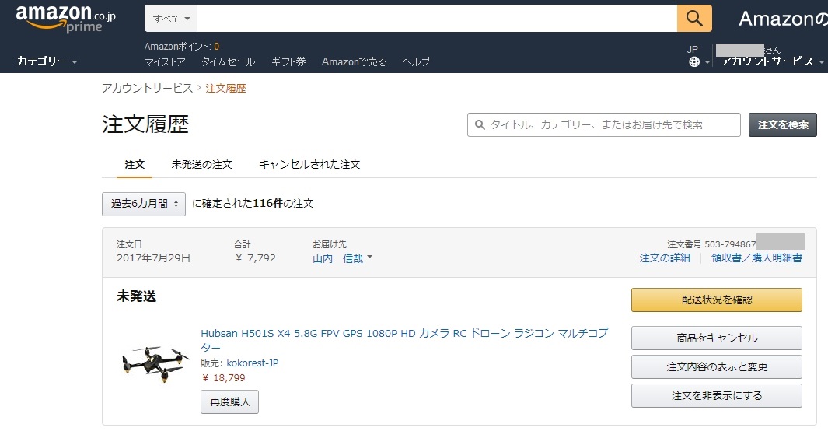Open the 注文の詳細 link
Viewport: 828px width, 431px height.
(664, 258)
